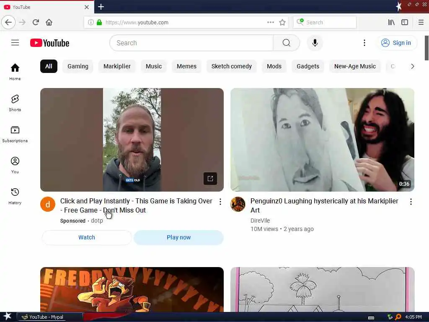This screenshot has height=322, width=429.
Task: Start voice search with the microphone icon
Action: click(315, 43)
